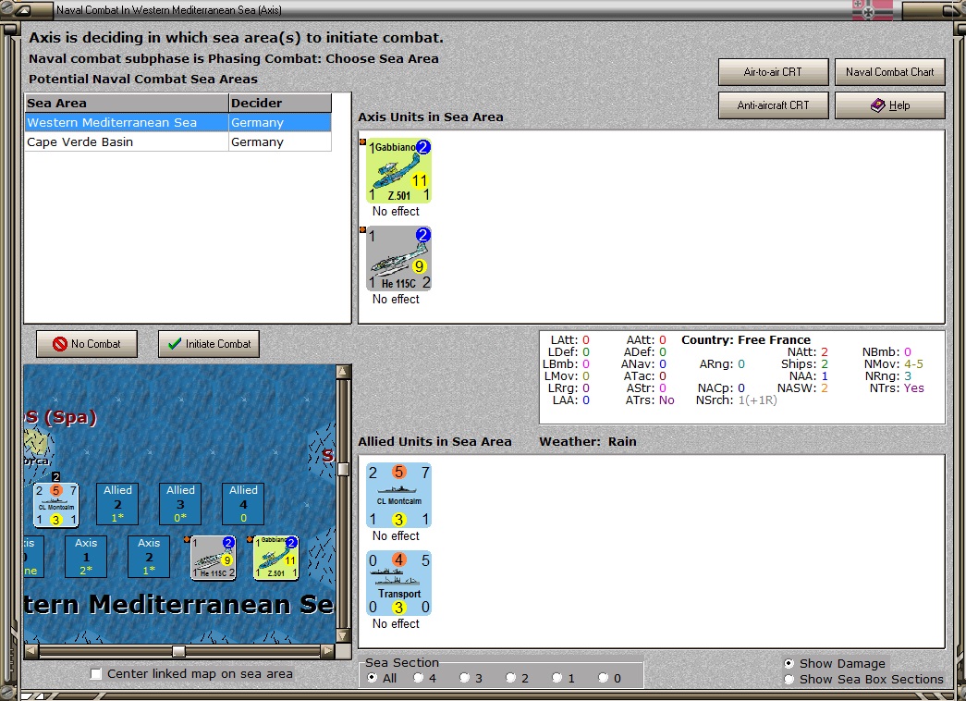Click the Axis 2 sea box on map

pyautogui.click(x=149, y=557)
